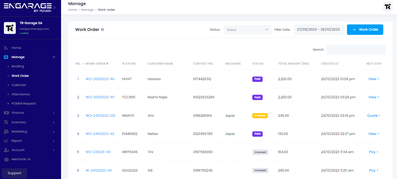The image size is (397, 179).
Task: Collapse the Manage menu section
Action: (x=54, y=57)
